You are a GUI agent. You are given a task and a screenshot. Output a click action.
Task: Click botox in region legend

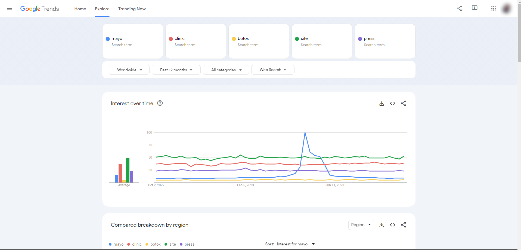[x=153, y=244]
